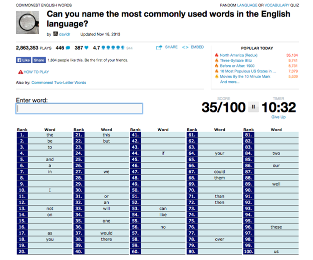Screen dimensions: 313x260
Task: Click the empty answer cell at rank 4
Action: [50, 153]
